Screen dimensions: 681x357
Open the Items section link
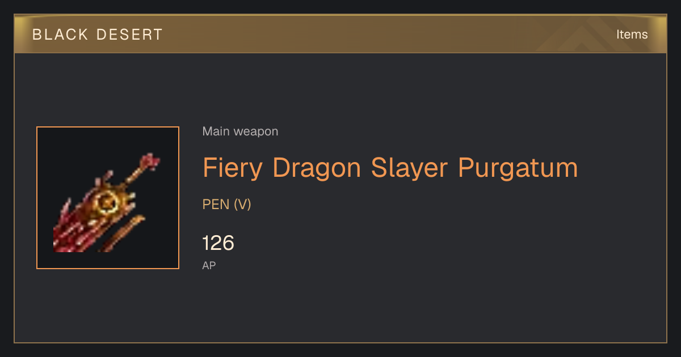(x=632, y=35)
